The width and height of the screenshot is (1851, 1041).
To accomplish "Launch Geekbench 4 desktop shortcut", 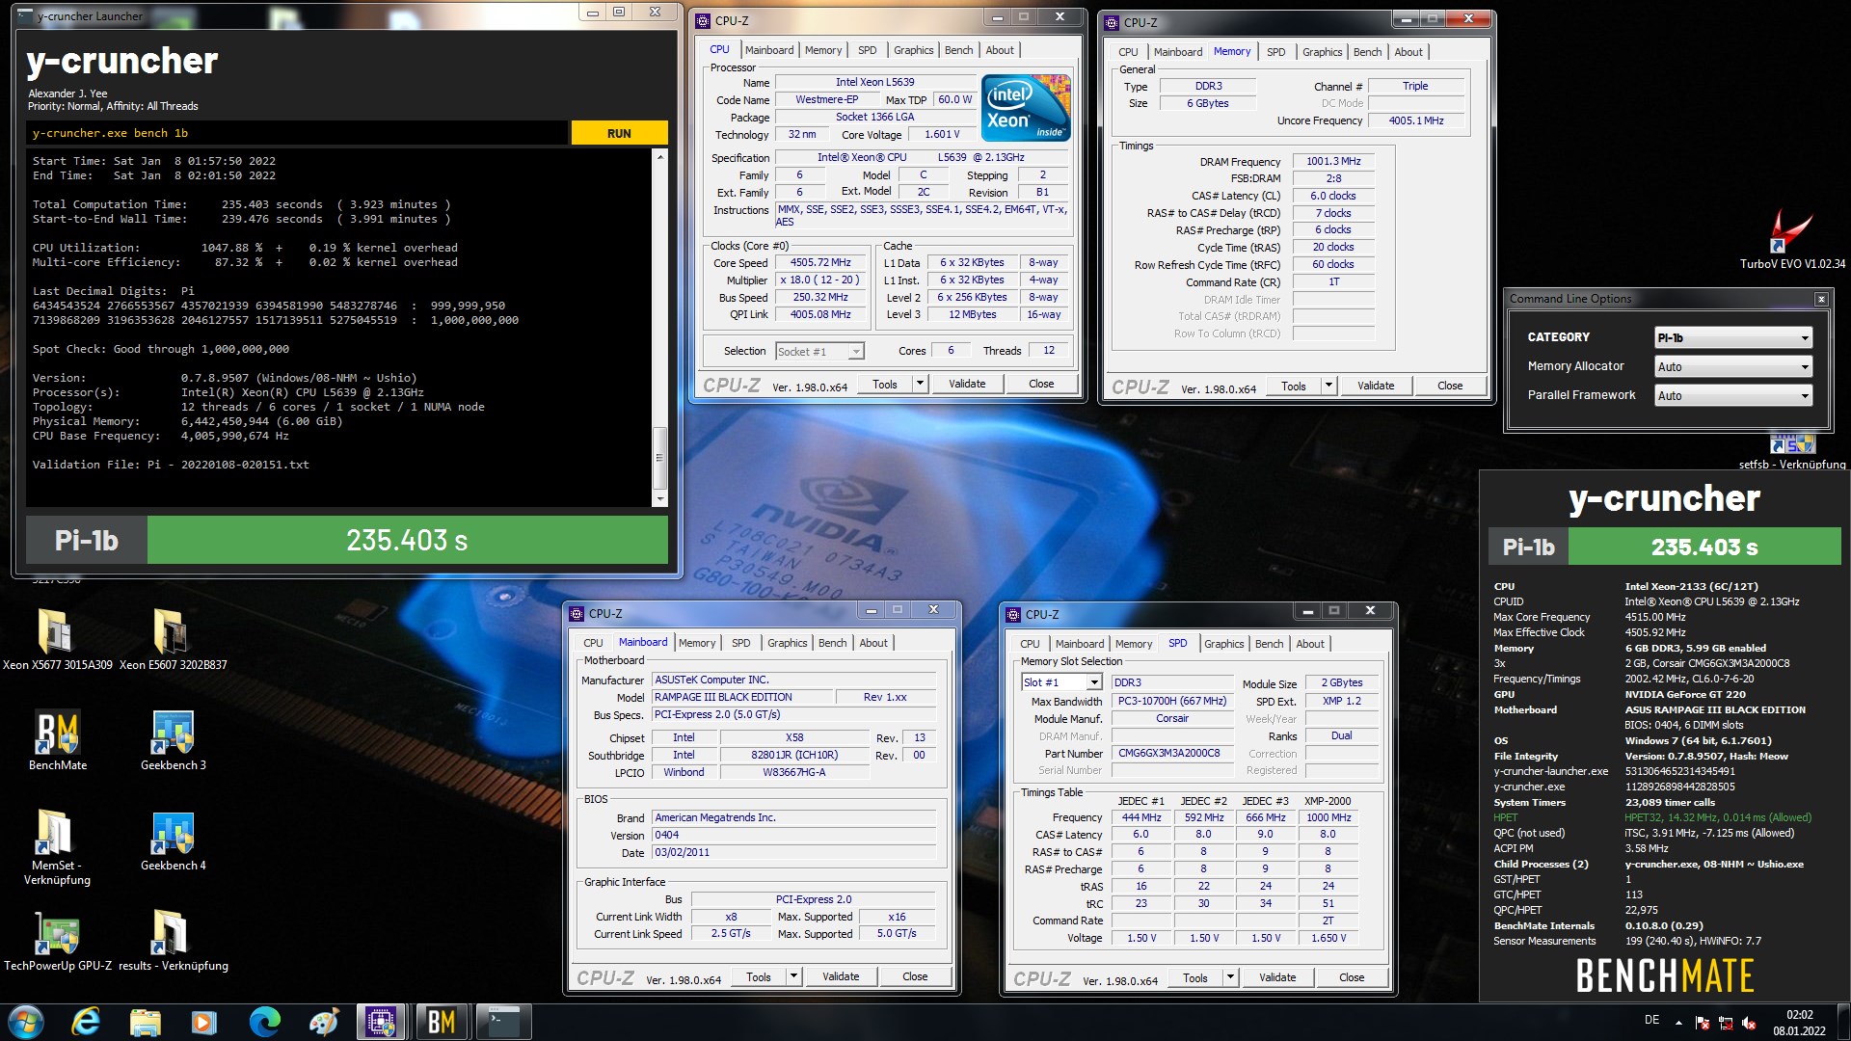I will 174,841.
